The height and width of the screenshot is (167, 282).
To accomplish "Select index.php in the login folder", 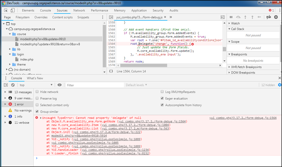I will [26, 59].
